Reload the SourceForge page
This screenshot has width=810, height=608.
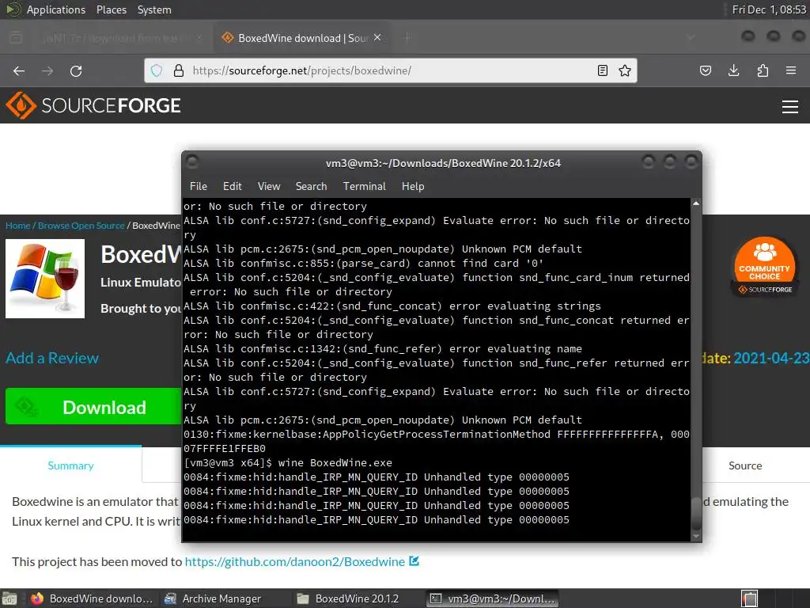76,70
